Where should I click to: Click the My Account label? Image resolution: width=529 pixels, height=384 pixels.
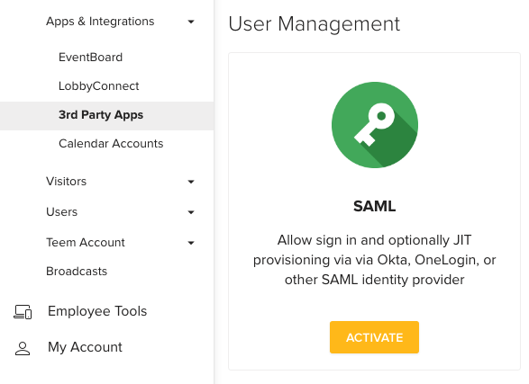point(85,347)
